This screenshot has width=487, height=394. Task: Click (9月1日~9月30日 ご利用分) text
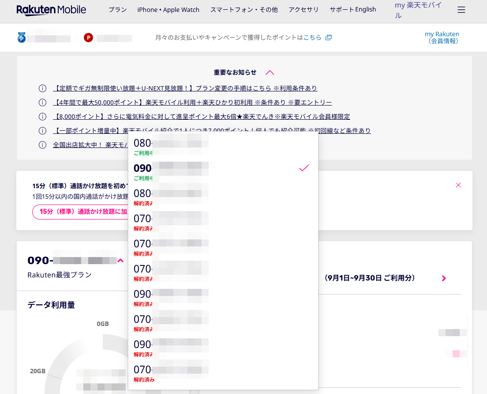[x=370, y=278]
